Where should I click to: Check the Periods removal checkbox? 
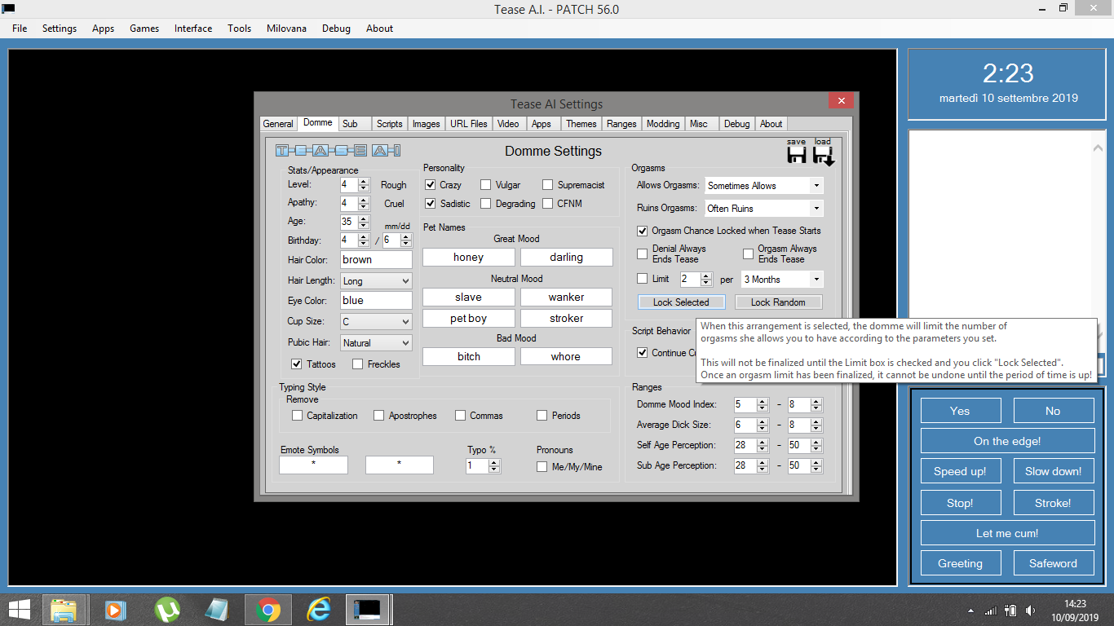(x=542, y=416)
